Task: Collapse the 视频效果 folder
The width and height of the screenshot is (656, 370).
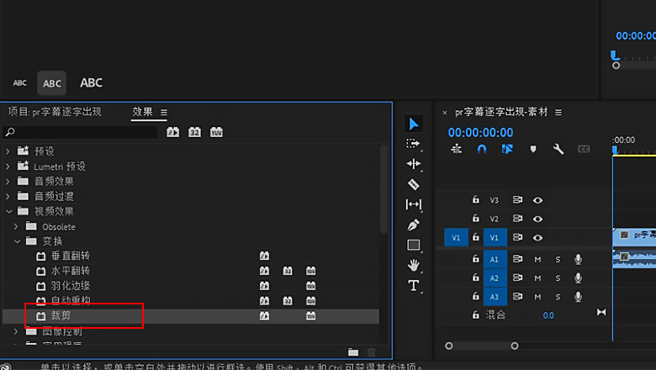Action: (x=8, y=212)
